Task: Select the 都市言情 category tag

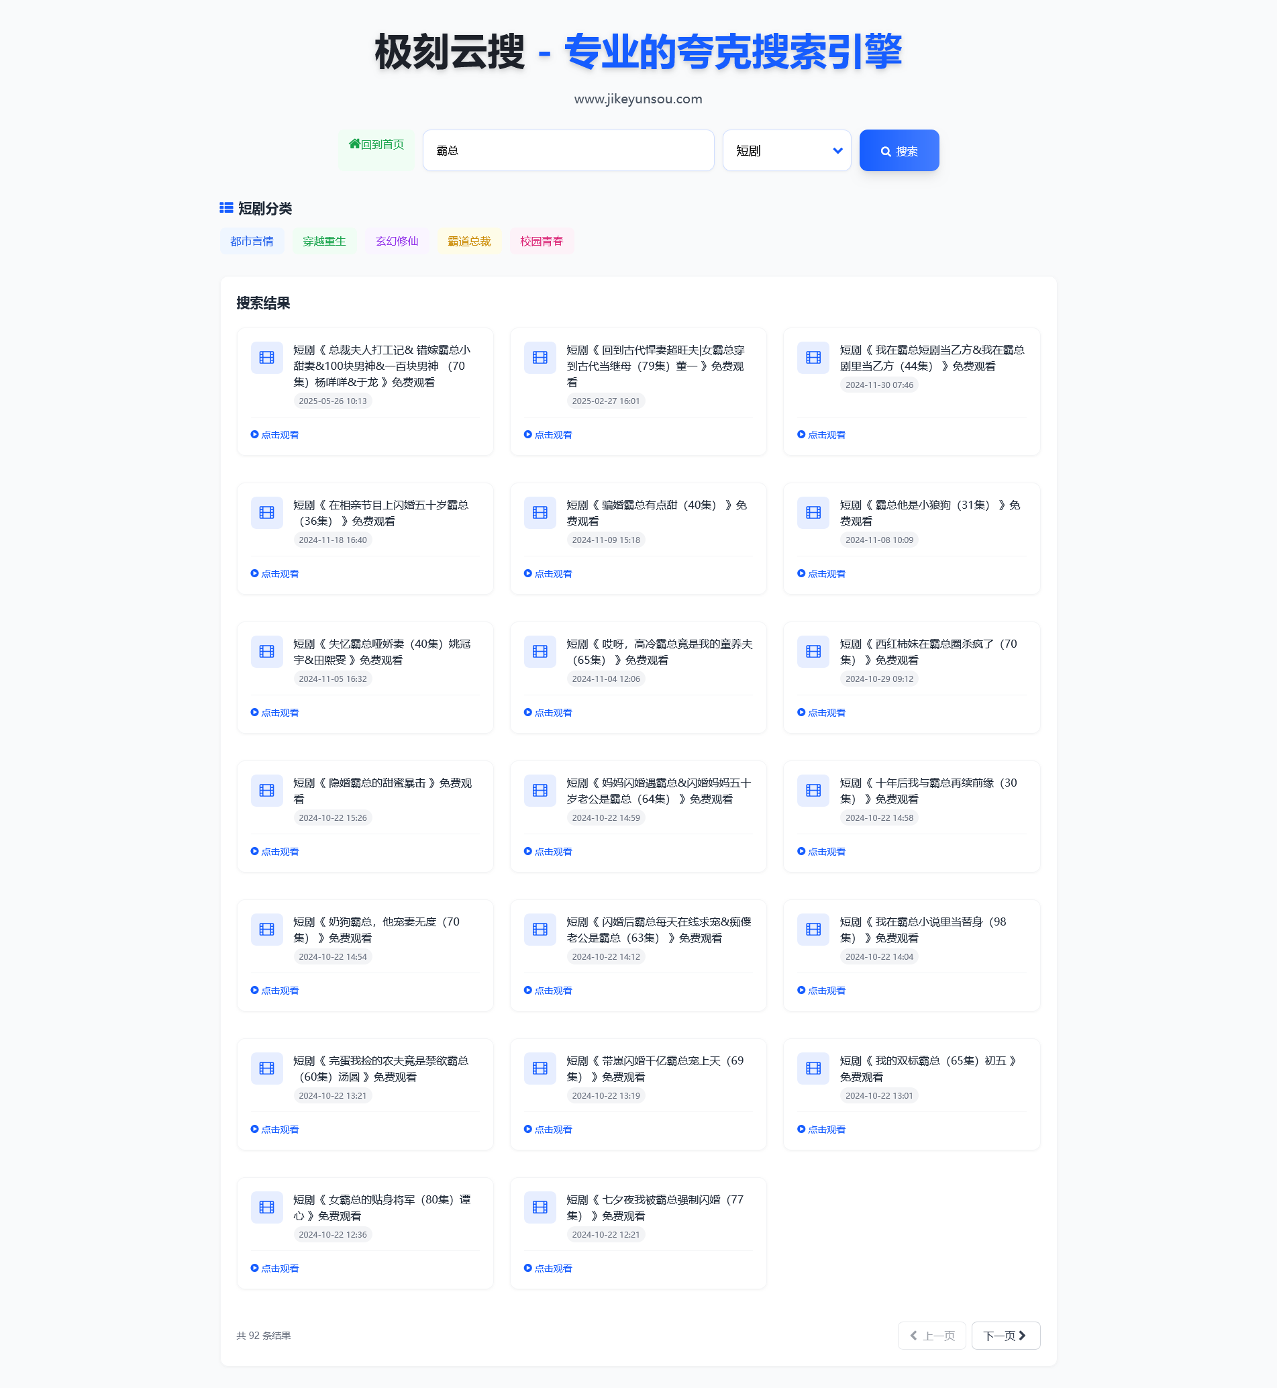Action: 252,241
